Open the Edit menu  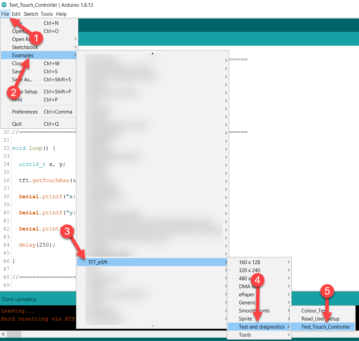(x=16, y=14)
